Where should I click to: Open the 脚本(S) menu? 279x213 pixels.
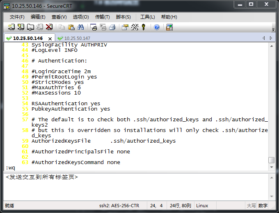click(123, 17)
